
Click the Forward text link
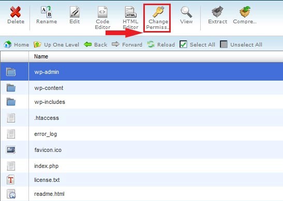point(132,45)
